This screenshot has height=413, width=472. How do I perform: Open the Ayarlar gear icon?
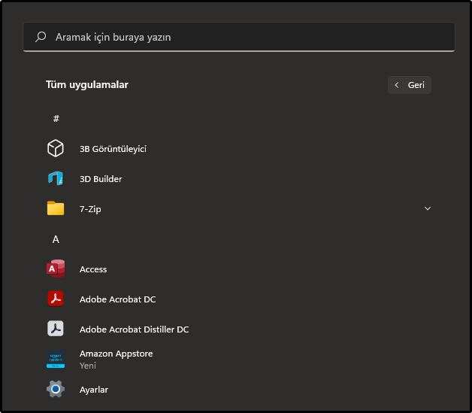coord(56,389)
